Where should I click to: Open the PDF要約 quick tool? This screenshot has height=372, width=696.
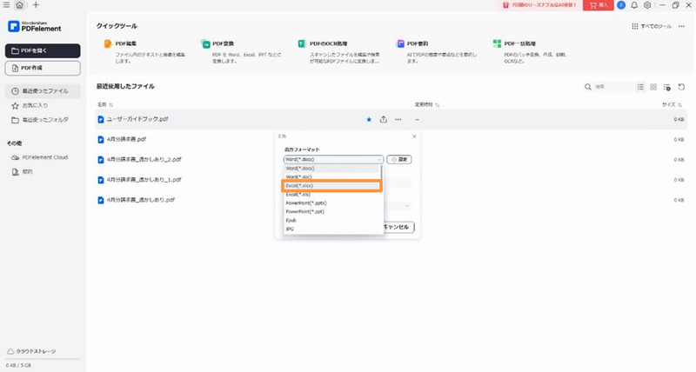click(x=438, y=51)
